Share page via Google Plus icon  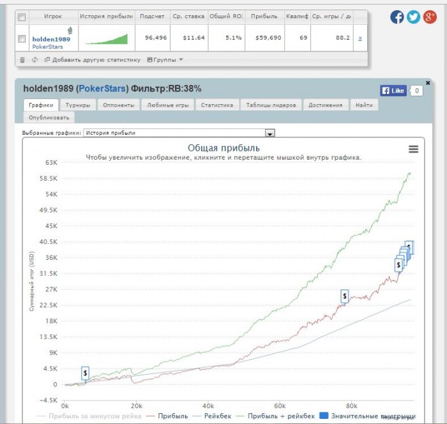(430, 17)
